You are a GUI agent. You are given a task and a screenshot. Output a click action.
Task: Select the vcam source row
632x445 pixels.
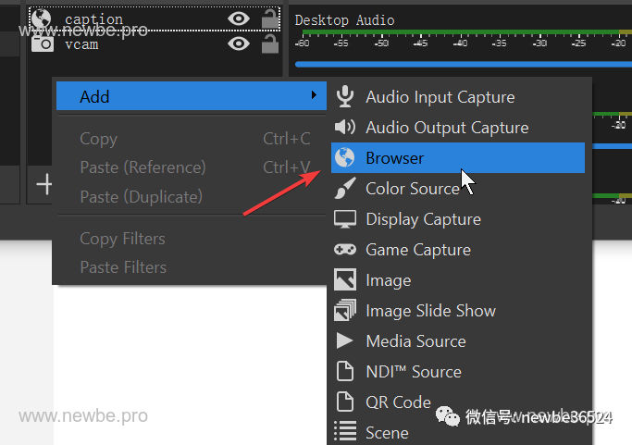(155, 43)
